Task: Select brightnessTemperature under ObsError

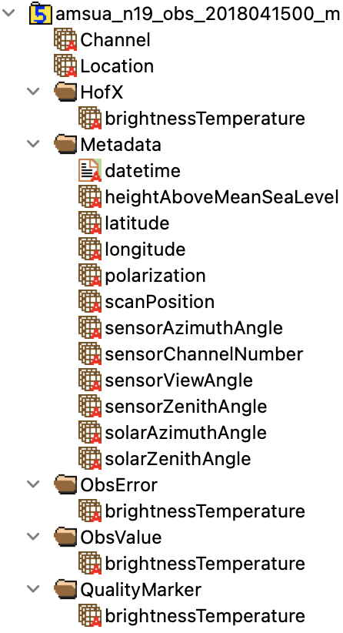Action: (205, 511)
